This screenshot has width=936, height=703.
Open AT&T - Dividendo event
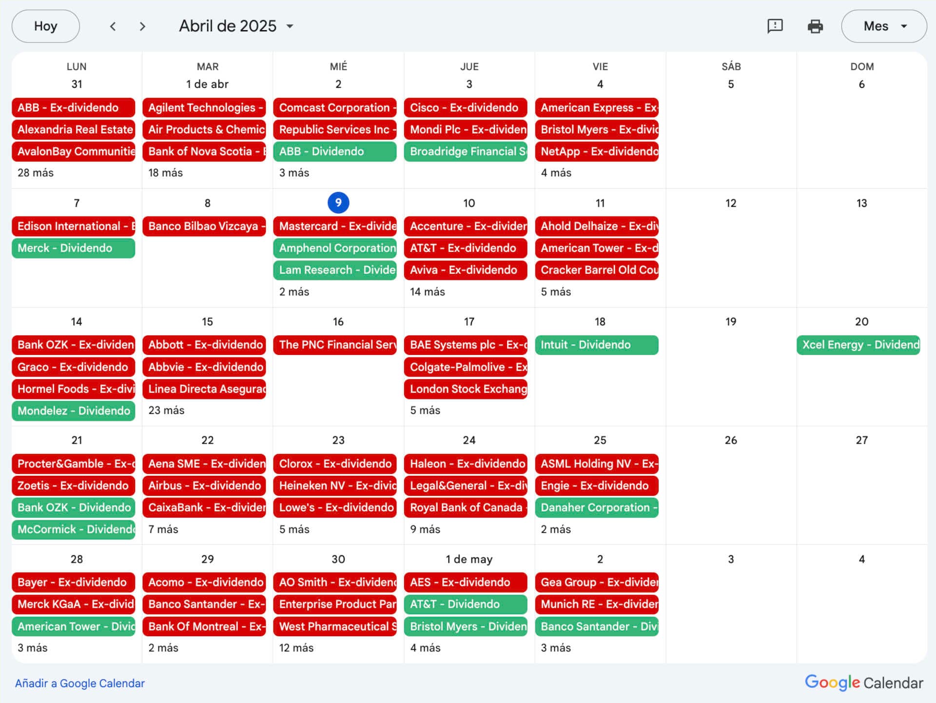(x=466, y=604)
